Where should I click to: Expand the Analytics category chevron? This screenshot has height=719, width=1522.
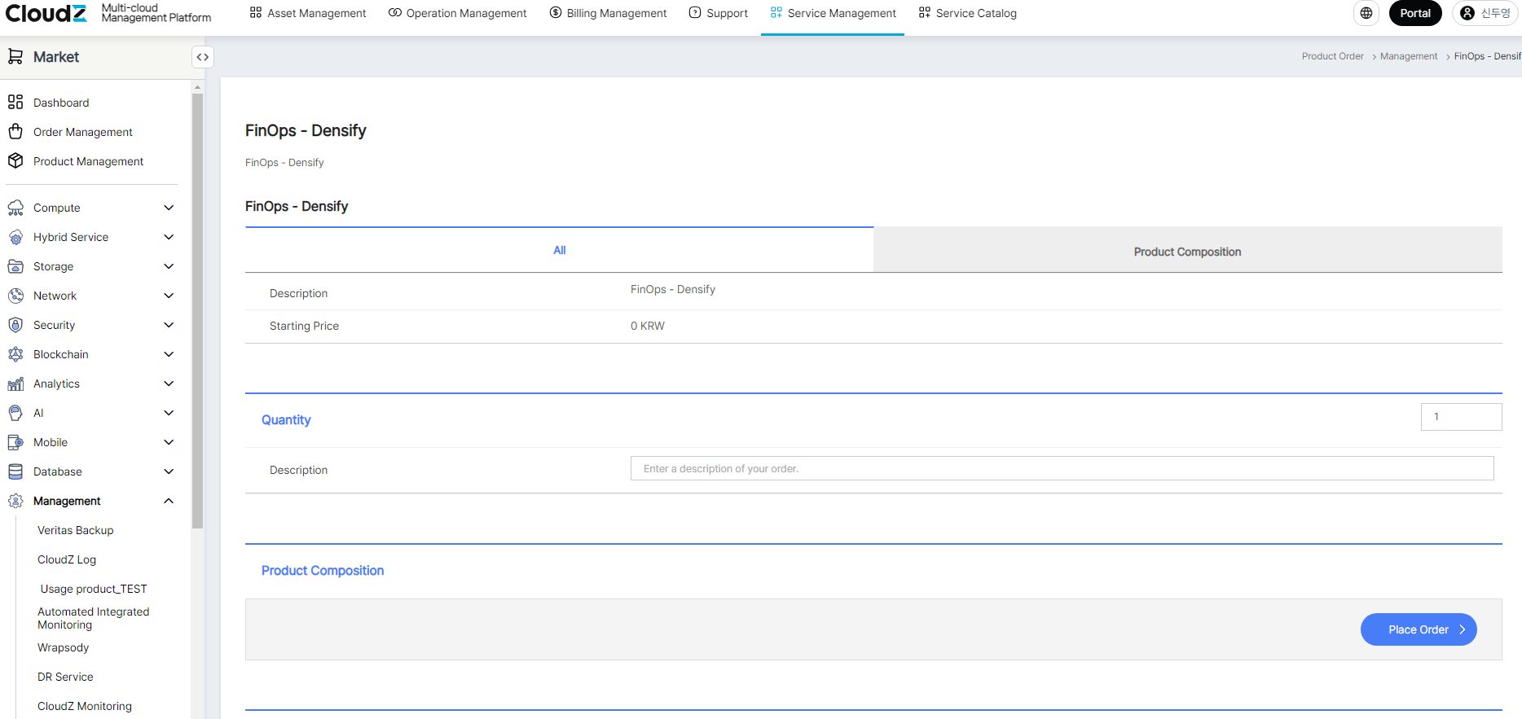point(169,384)
